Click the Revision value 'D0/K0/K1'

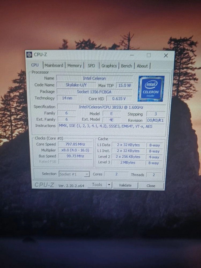[x=155, y=120]
